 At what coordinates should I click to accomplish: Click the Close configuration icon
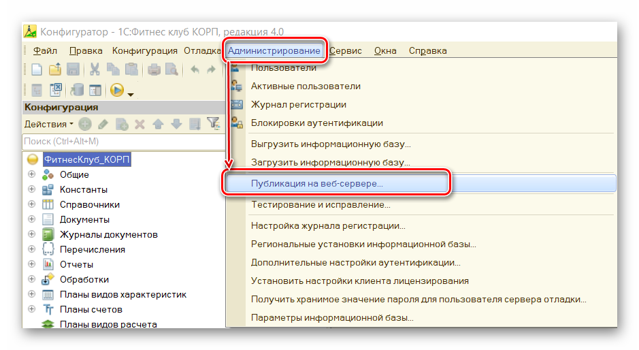point(55,89)
